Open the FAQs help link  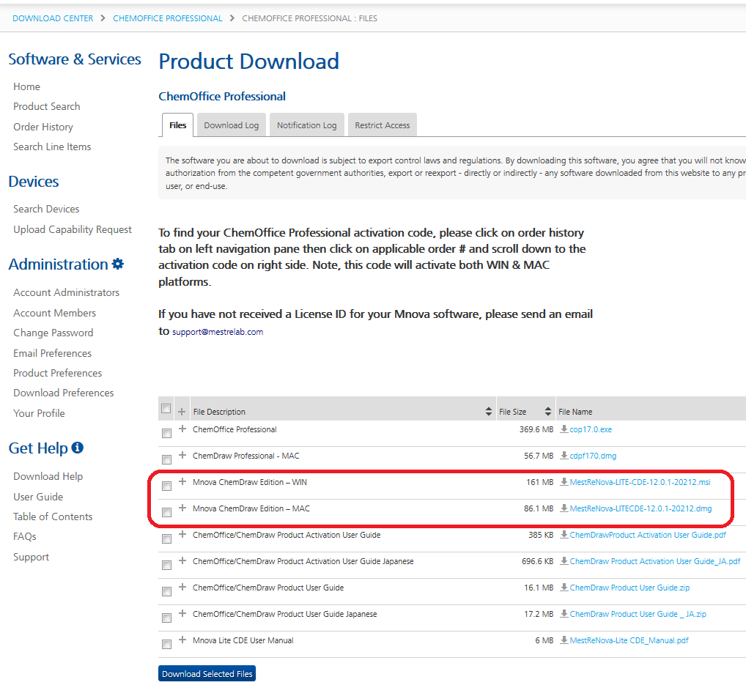(25, 536)
